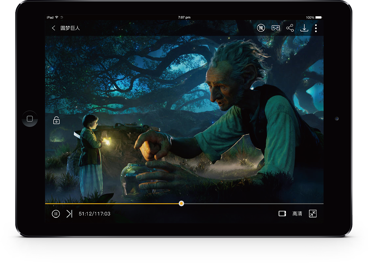Cast the video to a TV screen
The width and height of the screenshot is (369, 263).
tap(282, 214)
